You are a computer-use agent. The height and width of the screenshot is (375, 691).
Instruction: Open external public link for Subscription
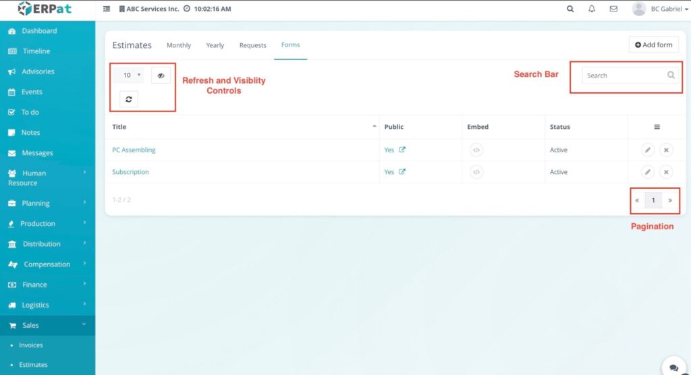click(x=402, y=172)
